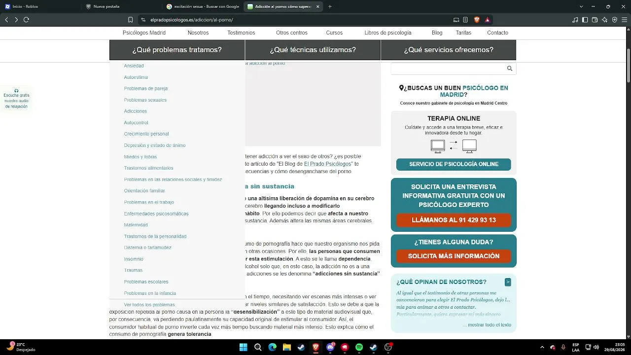This screenshot has width=631, height=355.
Task: Open Brave Wallet icon
Action: pos(595,20)
